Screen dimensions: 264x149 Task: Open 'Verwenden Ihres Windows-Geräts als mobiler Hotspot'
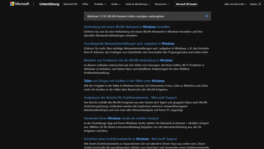coord(121,118)
